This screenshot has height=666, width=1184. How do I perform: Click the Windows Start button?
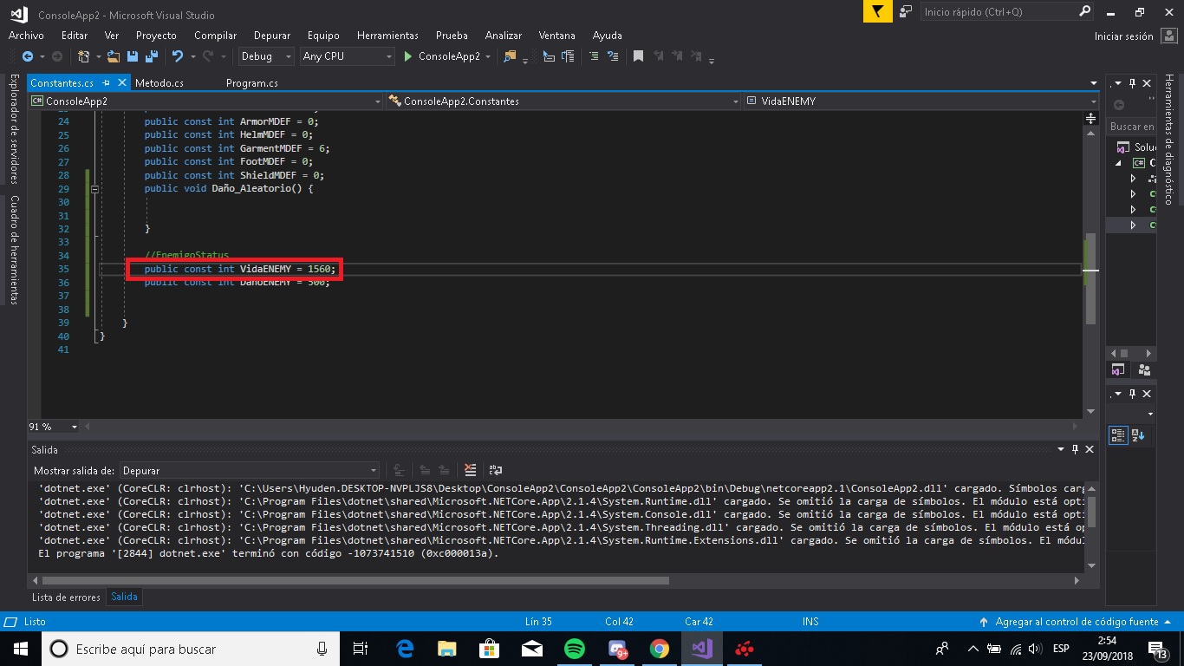tap(20, 649)
